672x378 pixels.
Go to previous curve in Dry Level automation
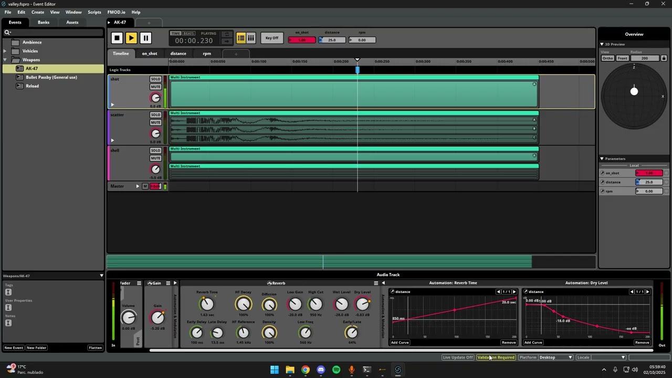tap(632, 292)
